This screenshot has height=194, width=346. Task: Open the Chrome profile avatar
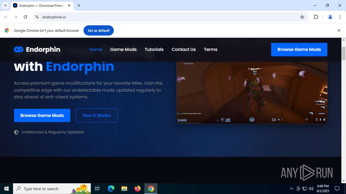(330, 17)
